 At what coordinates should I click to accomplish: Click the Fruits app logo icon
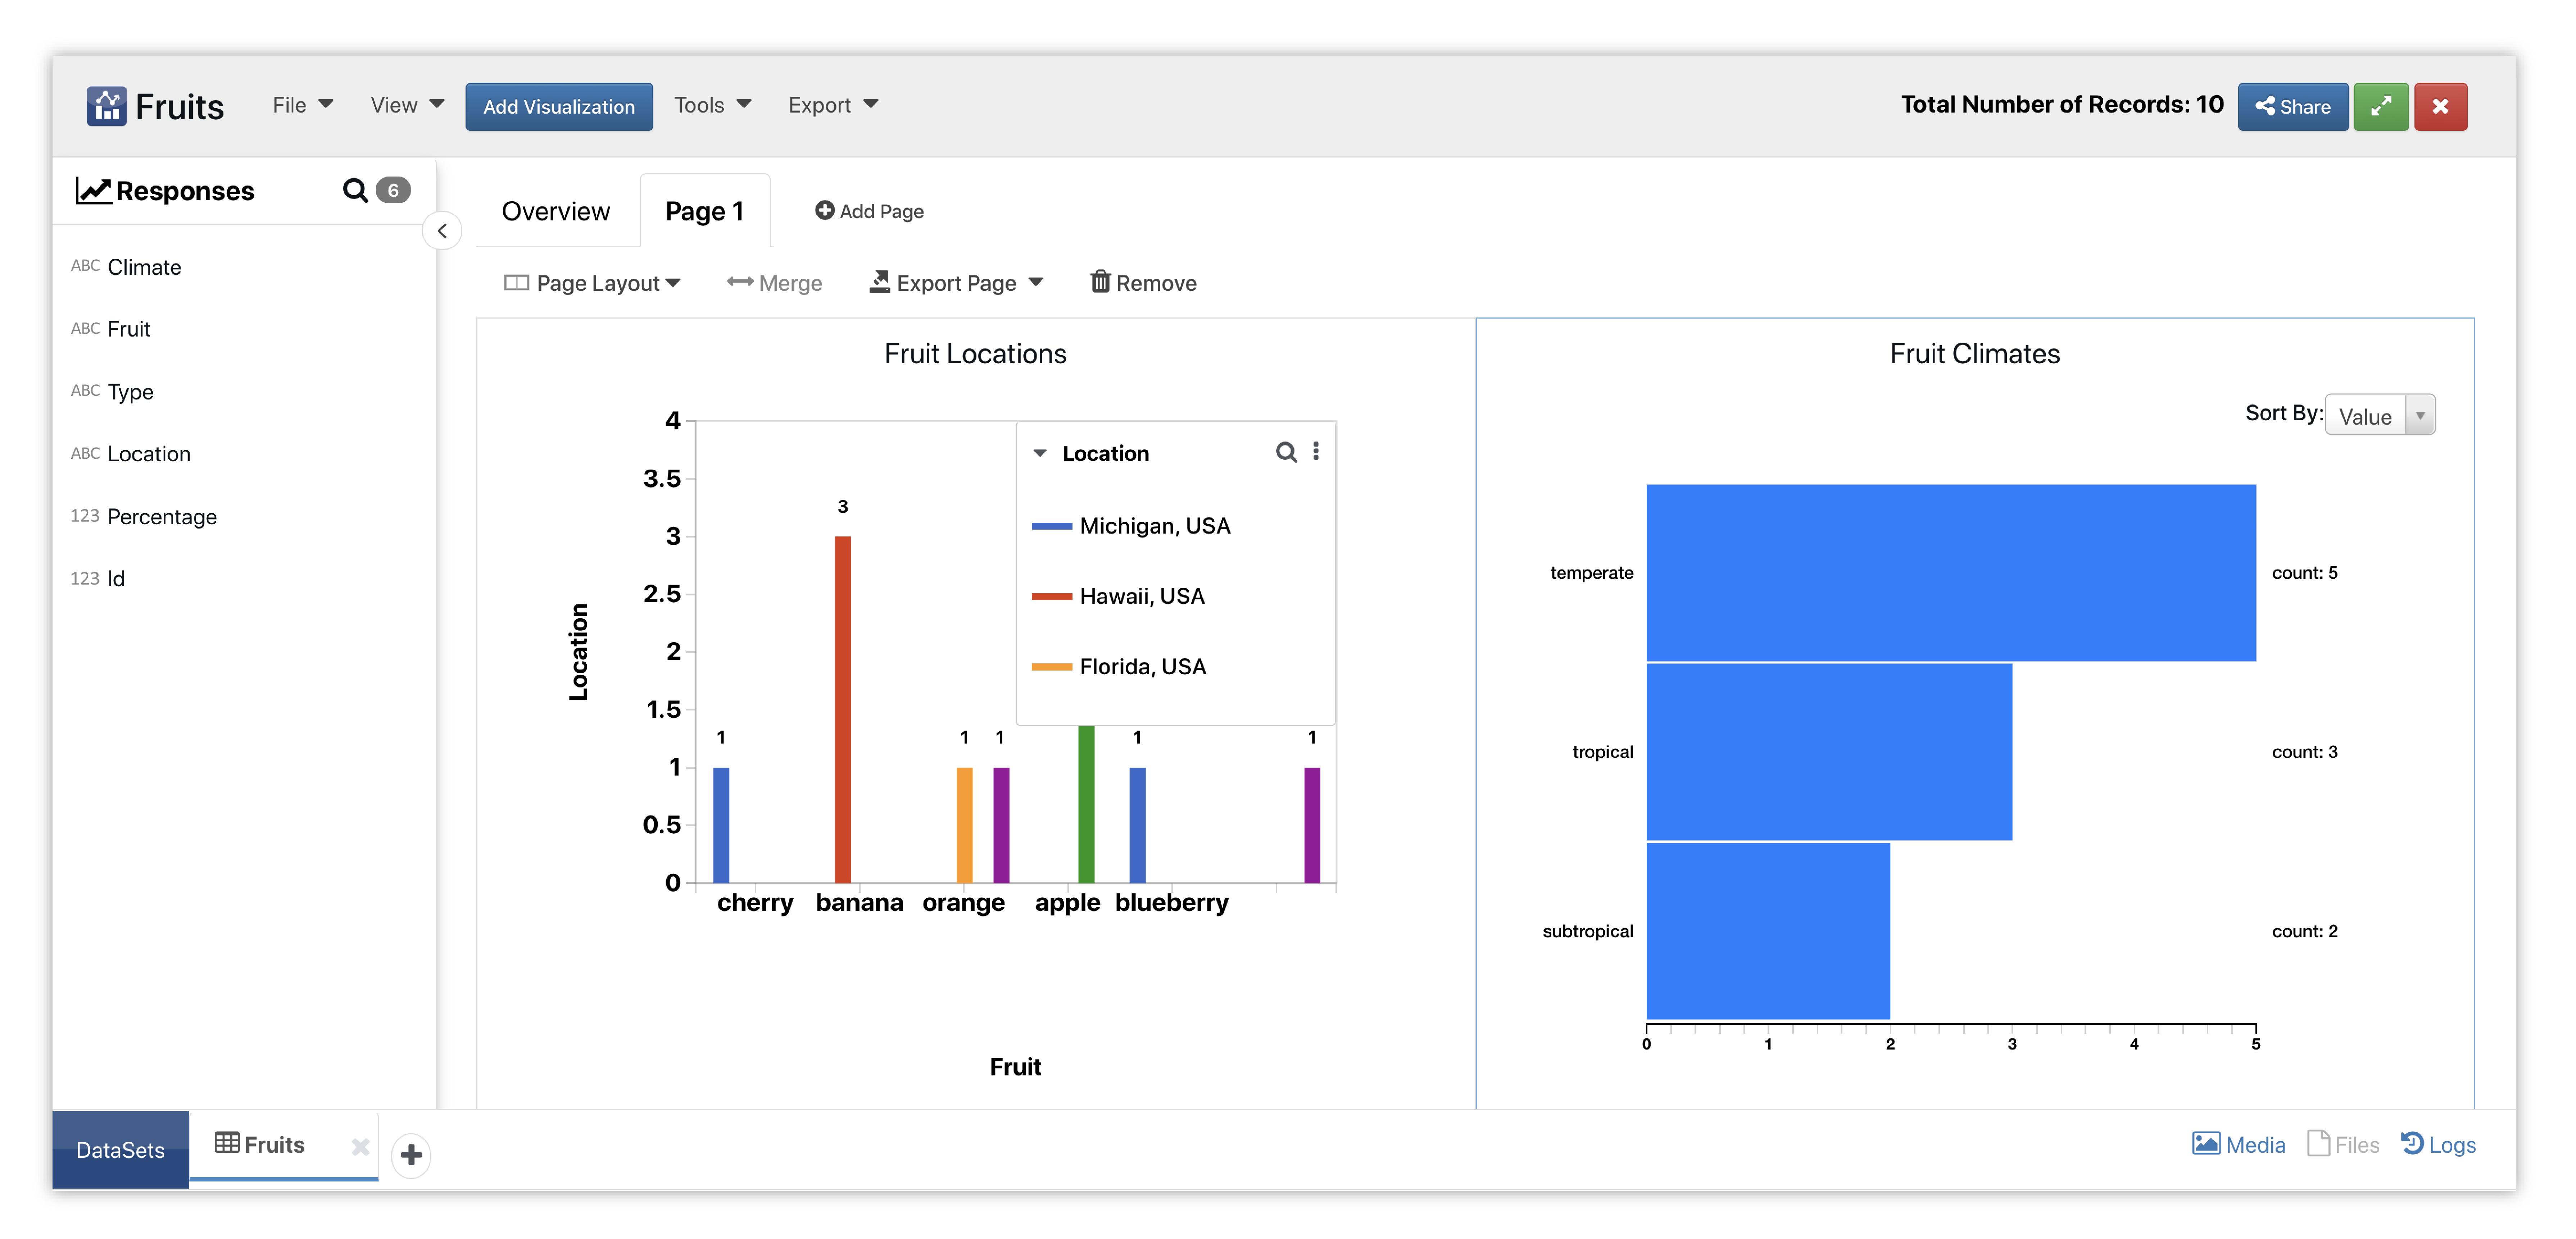click(106, 106)
